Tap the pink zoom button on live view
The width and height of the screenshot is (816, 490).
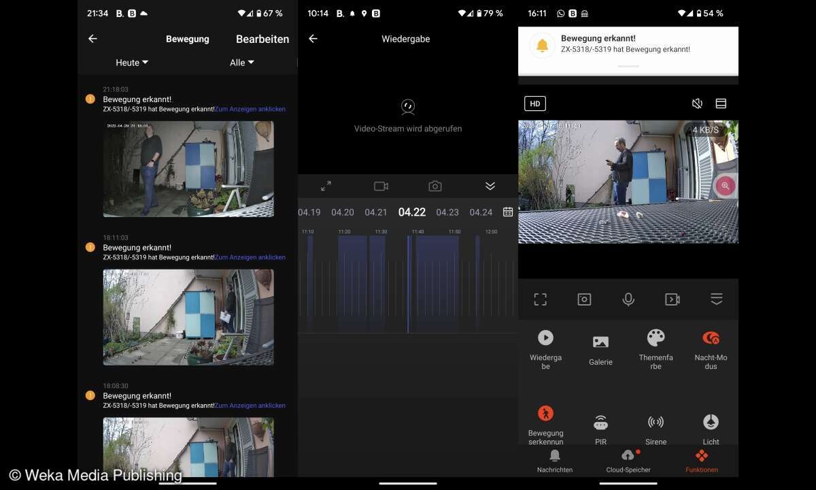tap(726, 185)
